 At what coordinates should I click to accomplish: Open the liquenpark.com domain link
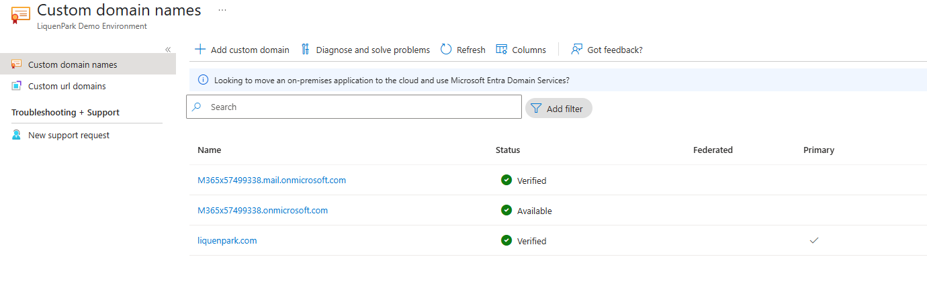tap(227, 241)
